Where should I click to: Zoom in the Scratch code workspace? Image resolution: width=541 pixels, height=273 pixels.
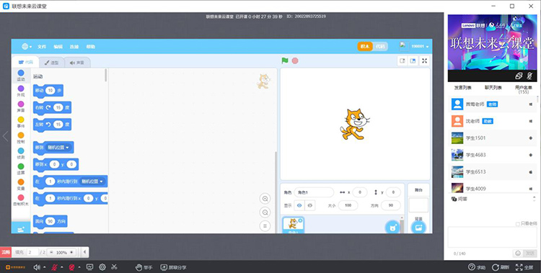(265, 199)
